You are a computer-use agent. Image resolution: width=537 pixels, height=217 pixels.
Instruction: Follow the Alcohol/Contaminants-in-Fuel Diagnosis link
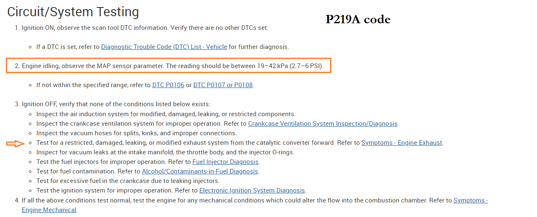pyautogui.click(x=200, y=171)
